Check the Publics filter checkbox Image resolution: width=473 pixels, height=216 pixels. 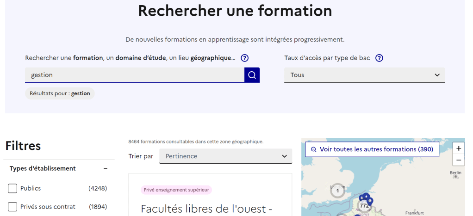(x=12, y=188)
